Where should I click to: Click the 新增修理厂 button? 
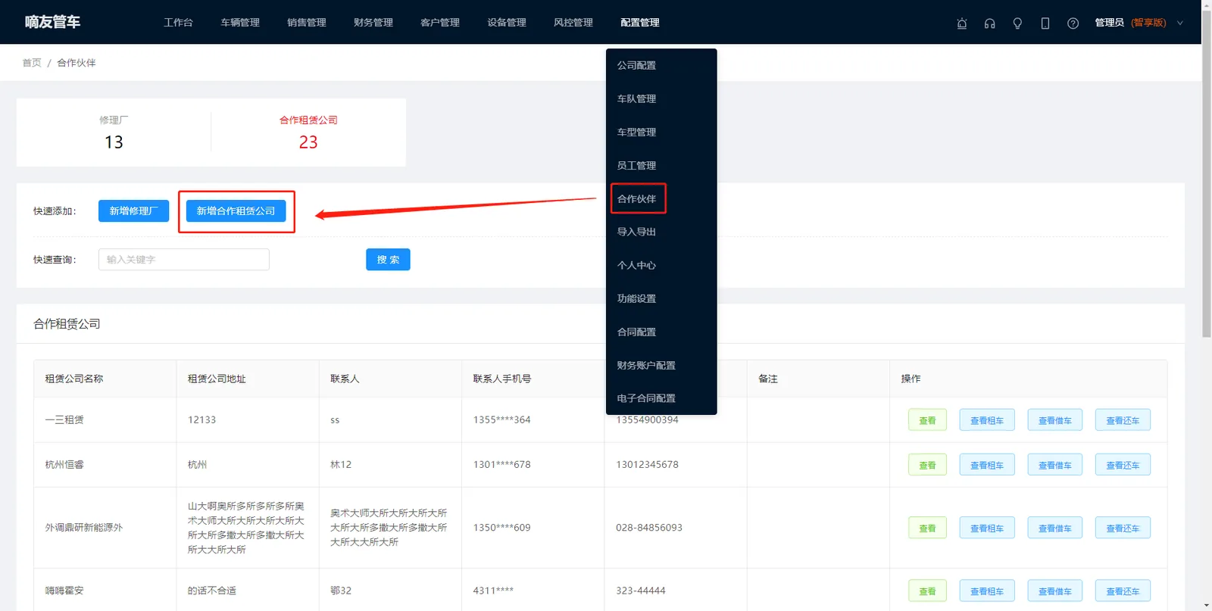click(133, 211)
